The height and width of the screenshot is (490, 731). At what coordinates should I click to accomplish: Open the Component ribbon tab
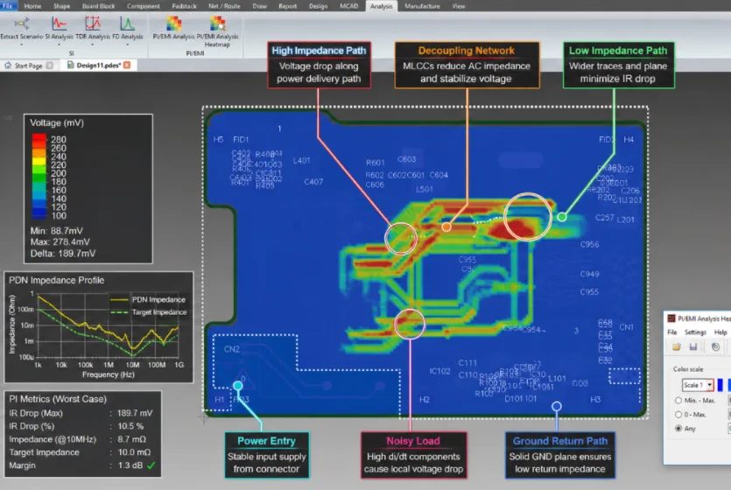tap(143, 6)
